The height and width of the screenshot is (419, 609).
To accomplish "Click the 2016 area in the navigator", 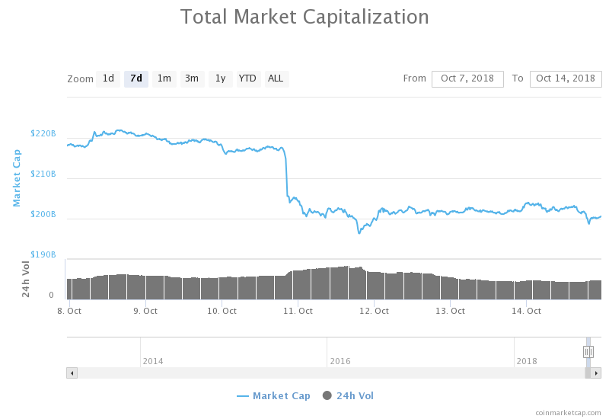I will pyautogui.click(x=340, y=352).
